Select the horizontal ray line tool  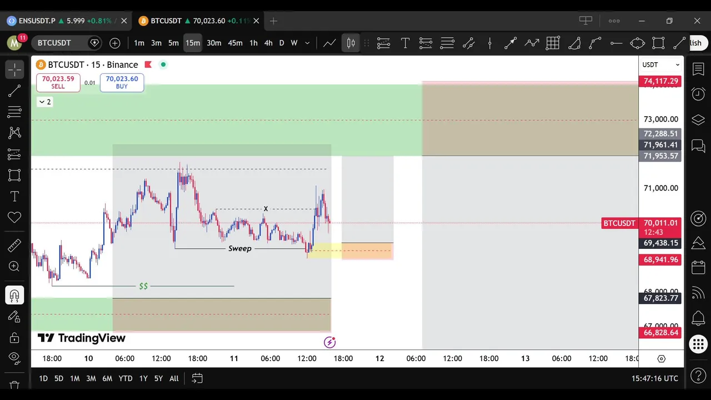616,43
